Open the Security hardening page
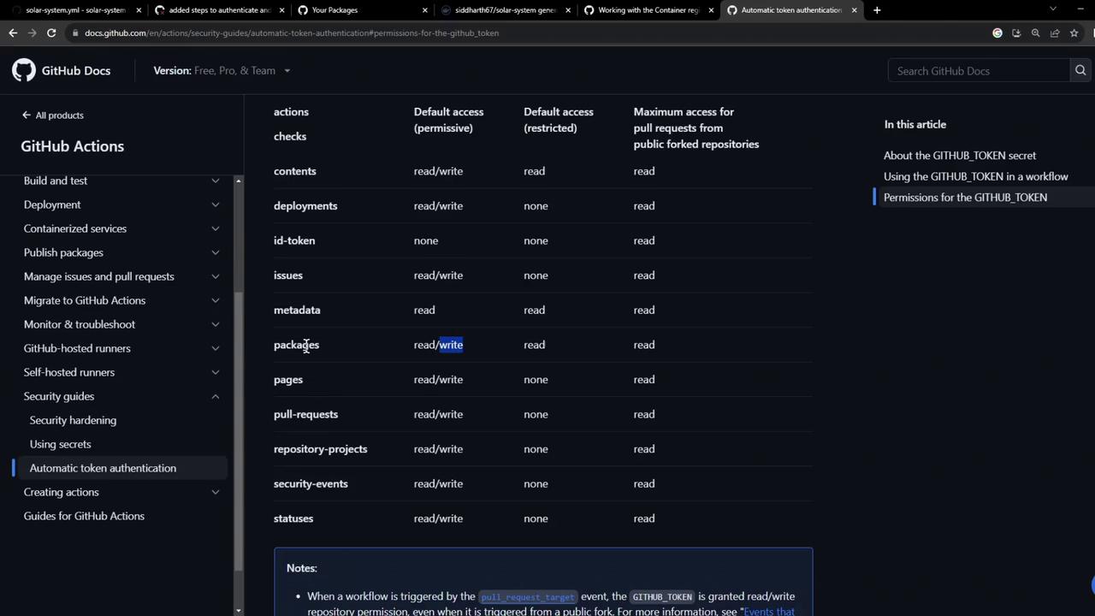1095x616 pixels. [x=73, y=420]
